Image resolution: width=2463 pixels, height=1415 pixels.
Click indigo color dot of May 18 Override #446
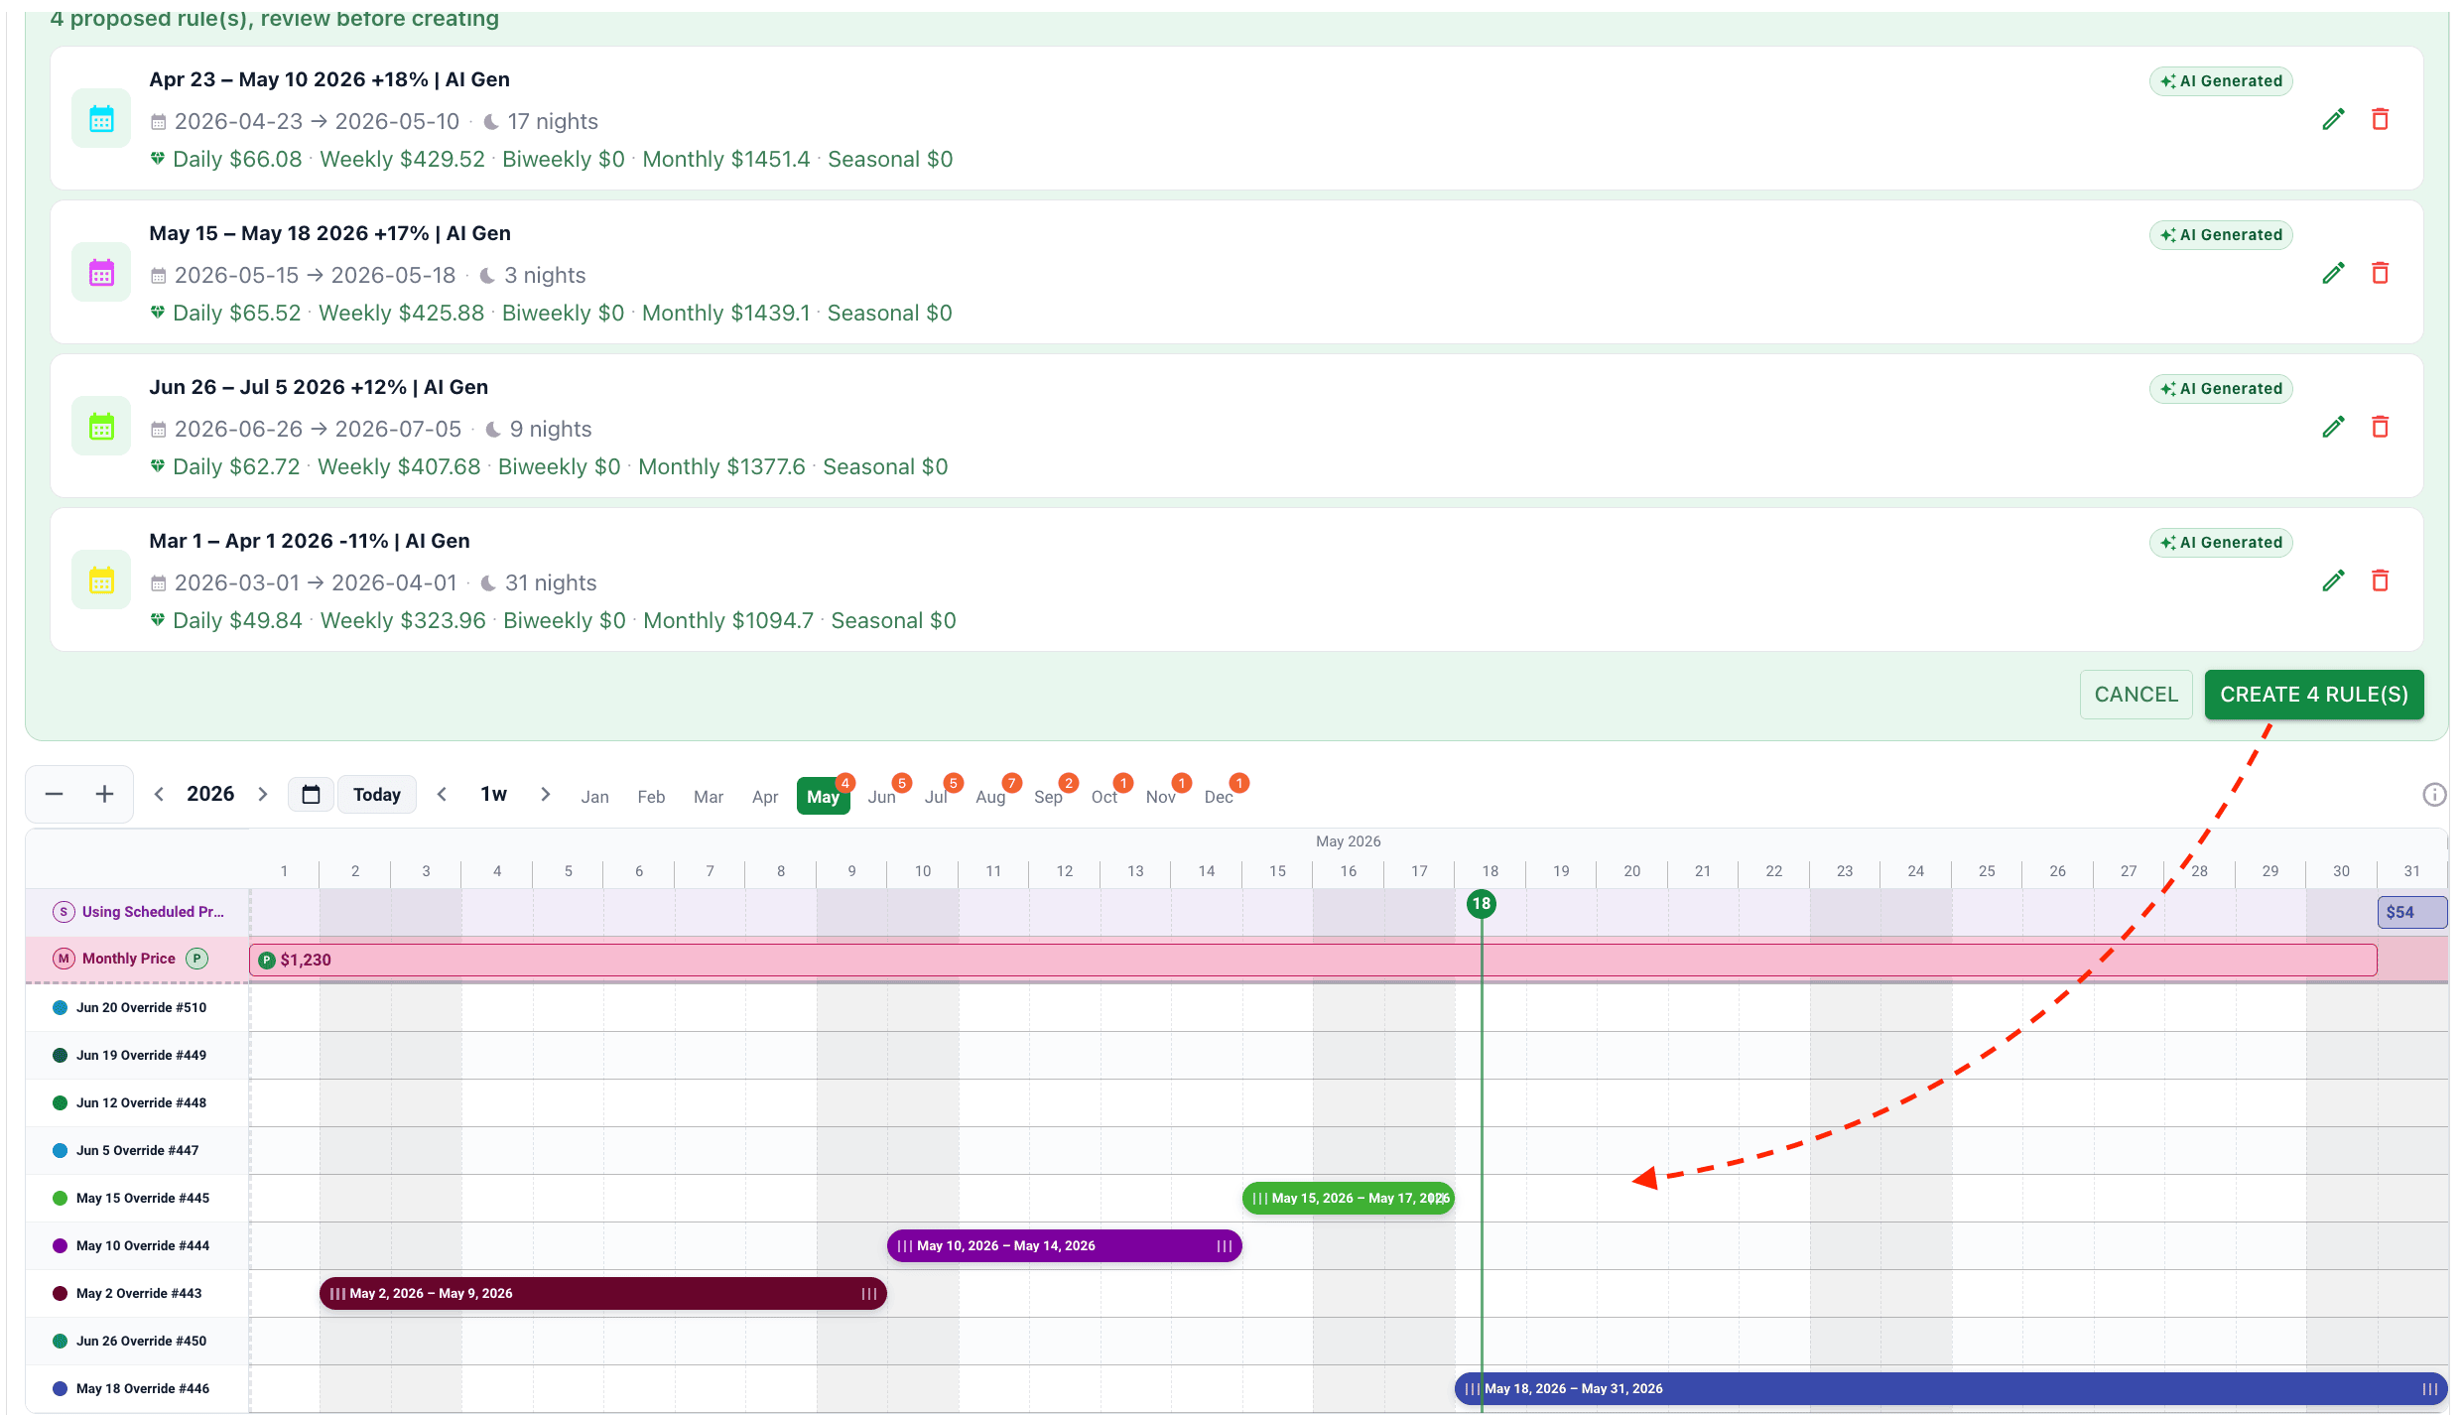[x=60, y=1388]
